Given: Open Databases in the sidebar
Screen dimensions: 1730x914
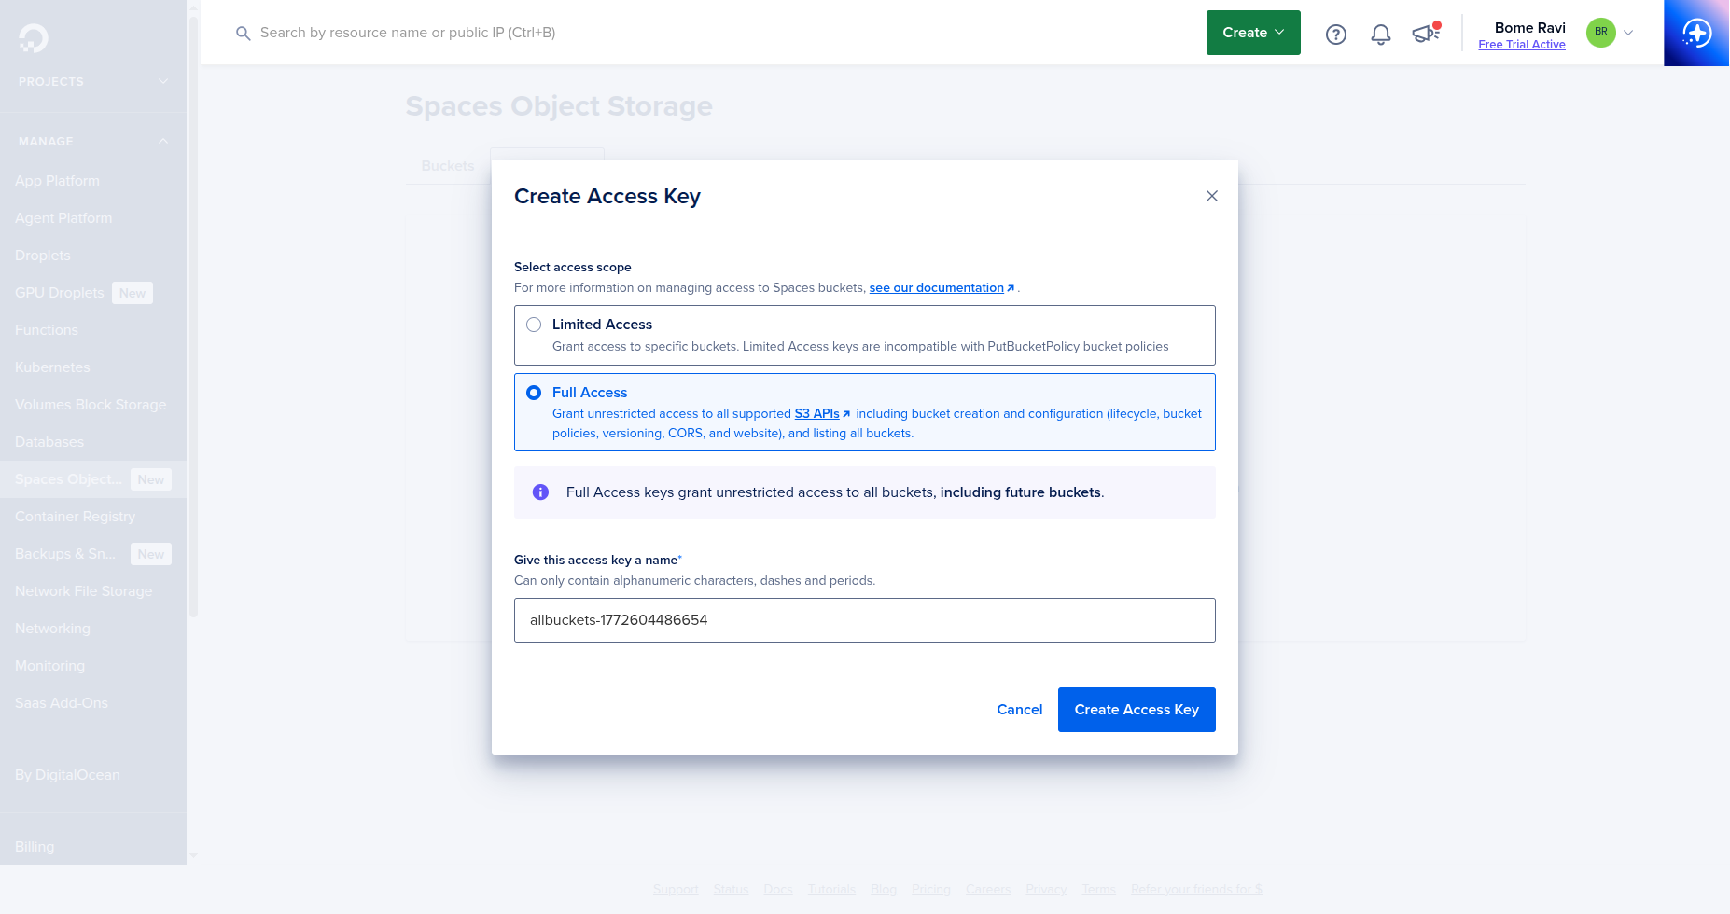Looking at the screenshot, I should 49,441.
